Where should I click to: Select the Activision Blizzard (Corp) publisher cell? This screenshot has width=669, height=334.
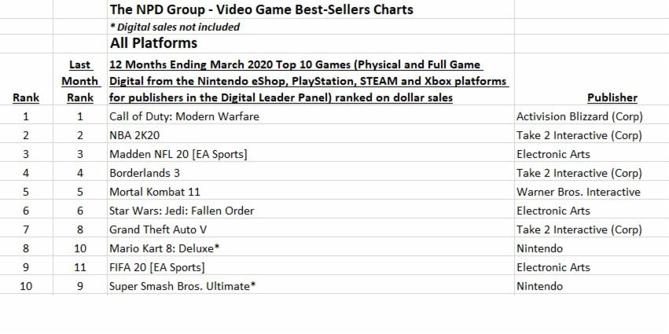579,116
